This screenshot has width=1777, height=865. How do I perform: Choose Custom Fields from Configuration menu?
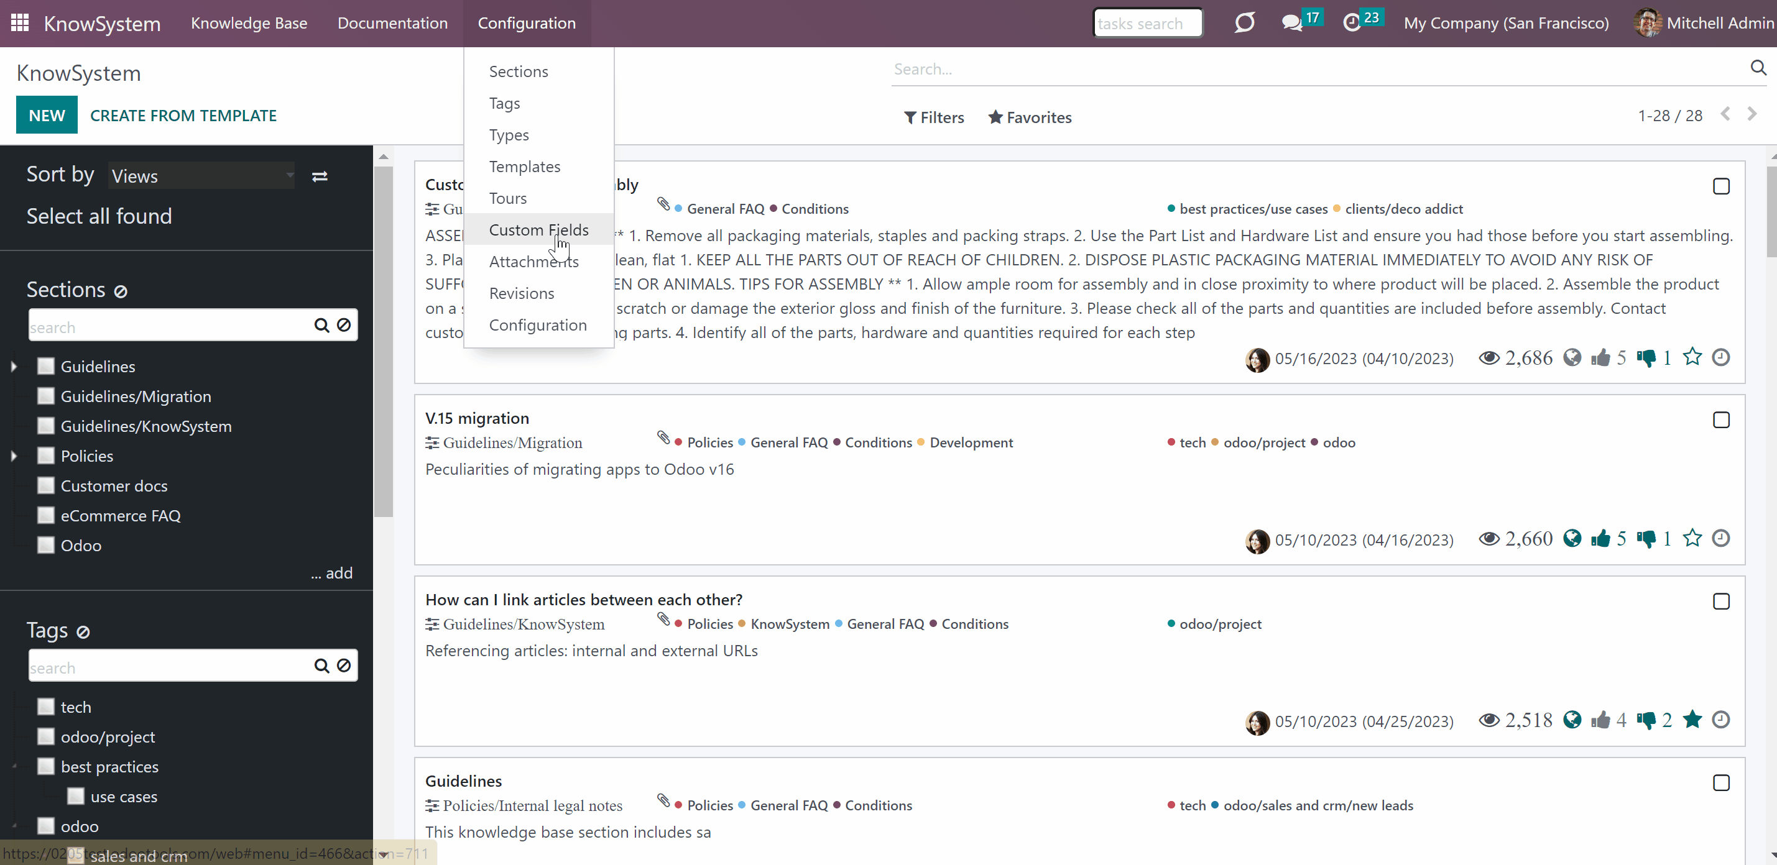tap(538, 229)
